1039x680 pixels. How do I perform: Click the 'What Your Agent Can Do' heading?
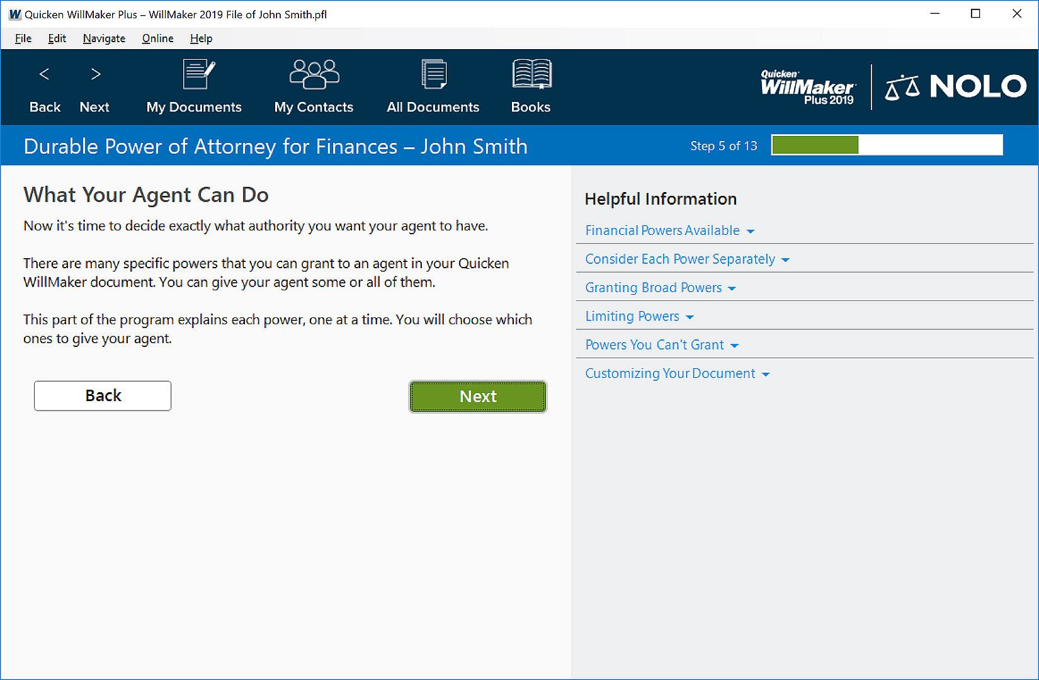tap(146, 195)
